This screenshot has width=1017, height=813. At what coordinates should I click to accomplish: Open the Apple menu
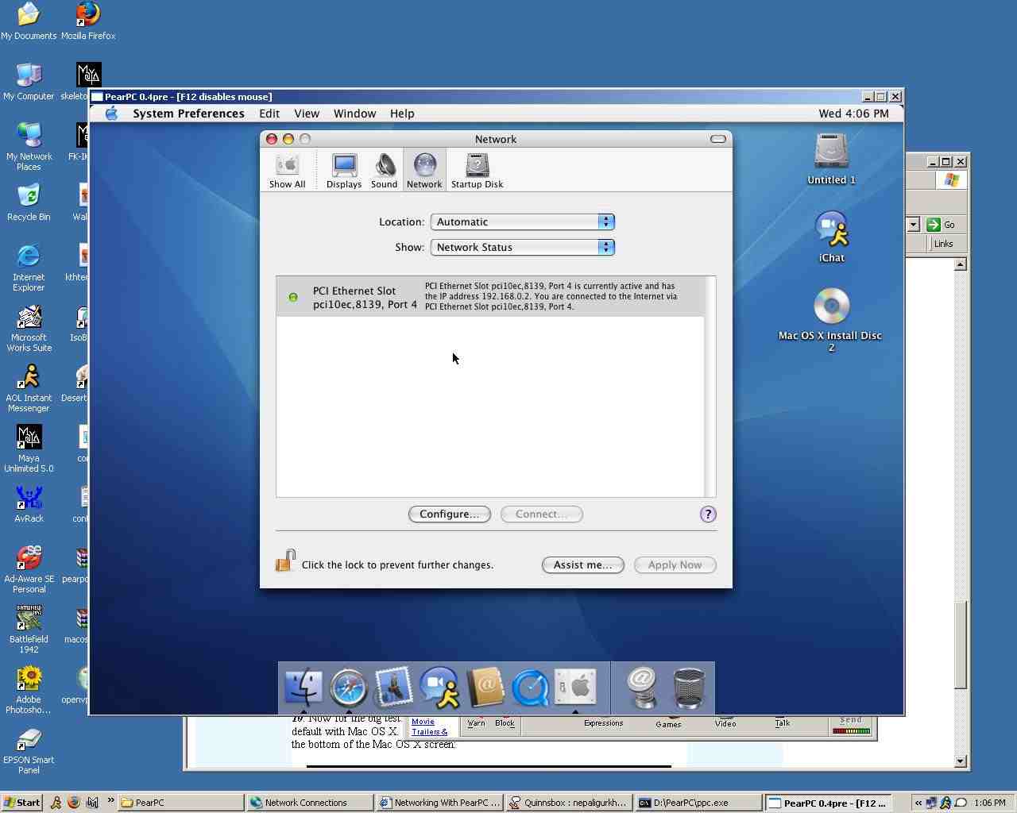[112, 114]
